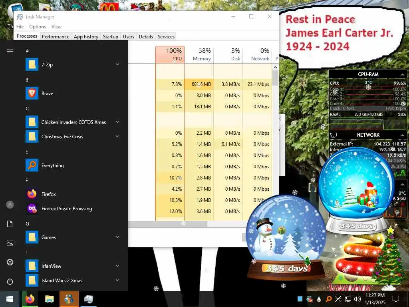Viewport: 409px width, 307px height.
Task: Click the water drop tray icon
Action: pyautogui.click(x=319, y=299)
